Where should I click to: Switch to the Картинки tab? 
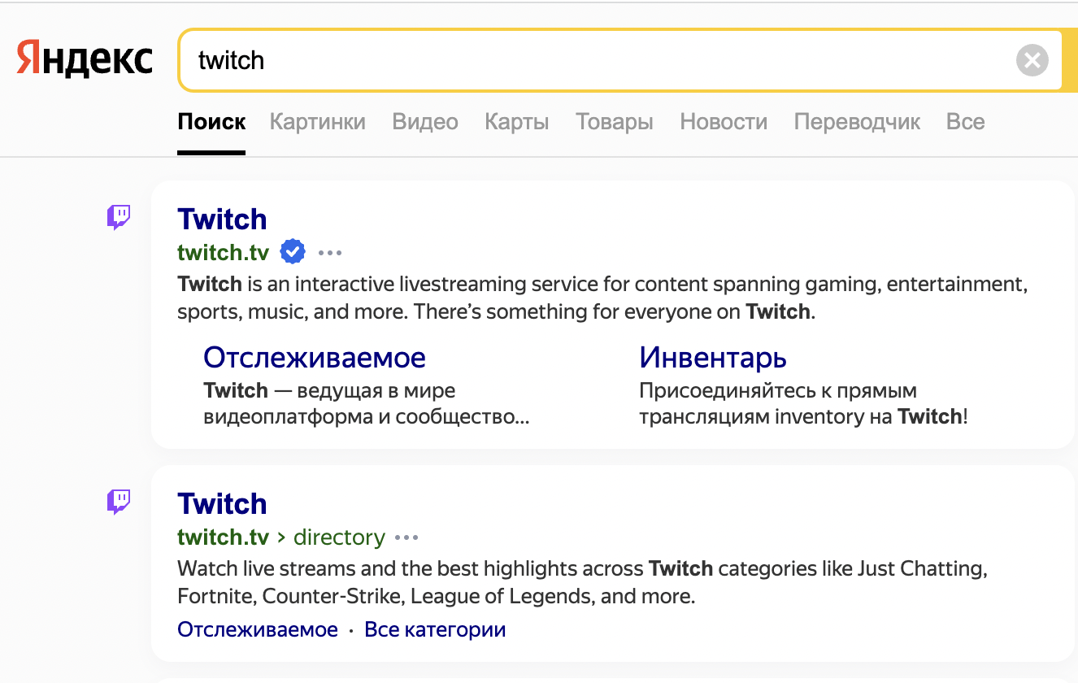click(x=317, y=122)
